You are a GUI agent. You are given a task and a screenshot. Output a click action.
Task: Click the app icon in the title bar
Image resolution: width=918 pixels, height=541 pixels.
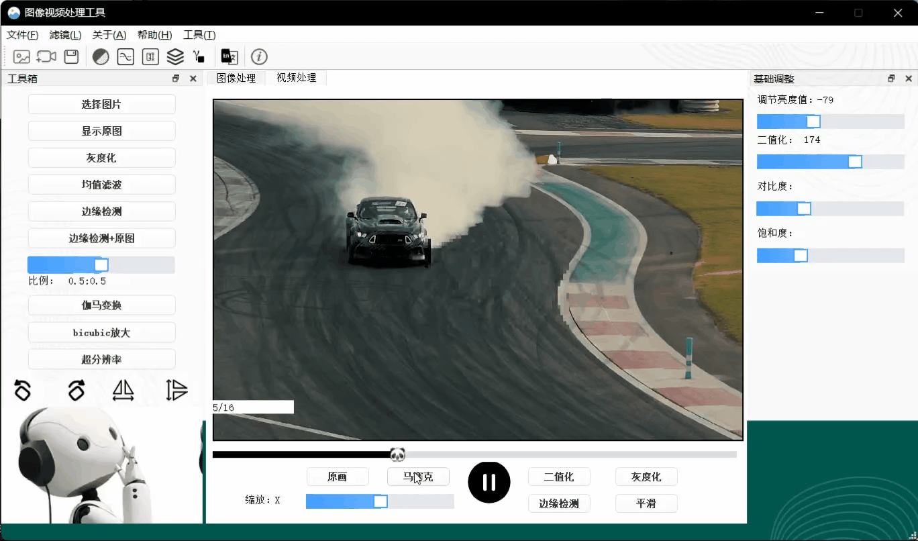(13, 13)
